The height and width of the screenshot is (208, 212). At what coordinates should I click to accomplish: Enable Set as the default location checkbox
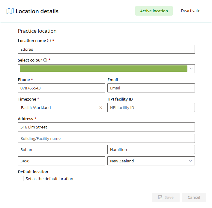click(21, 179)
